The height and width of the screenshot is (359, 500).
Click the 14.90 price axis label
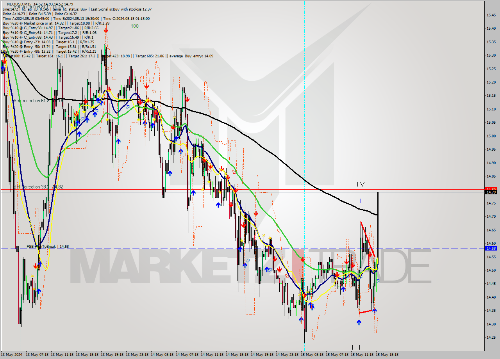pos(491,163)
